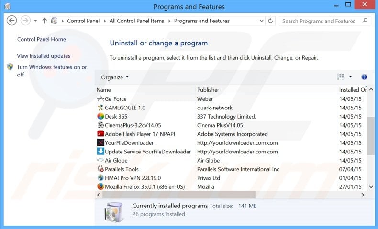Image resolution: width=378 pixels, height=229 pixels.
Task: Click publisher quark-network cell
Action: coord(215,108)
